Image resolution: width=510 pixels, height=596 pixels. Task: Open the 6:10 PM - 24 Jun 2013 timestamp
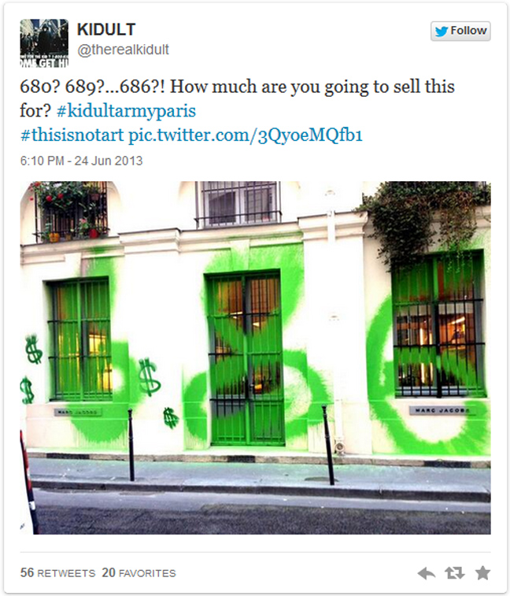81,161
